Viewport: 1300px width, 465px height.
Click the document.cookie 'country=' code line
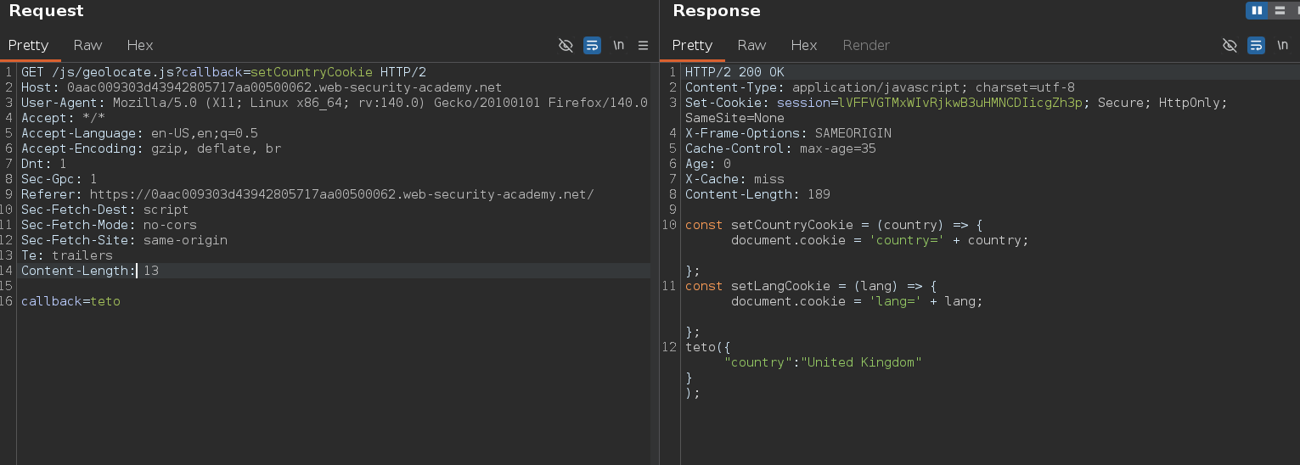[x=880, y=240]
